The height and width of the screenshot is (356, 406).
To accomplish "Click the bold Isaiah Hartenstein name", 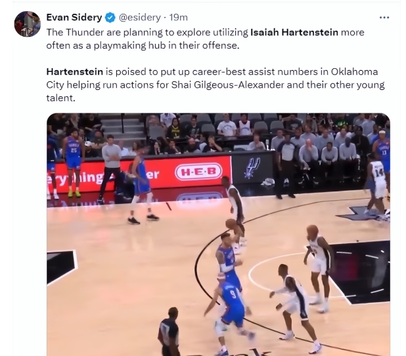I will 294,32.
